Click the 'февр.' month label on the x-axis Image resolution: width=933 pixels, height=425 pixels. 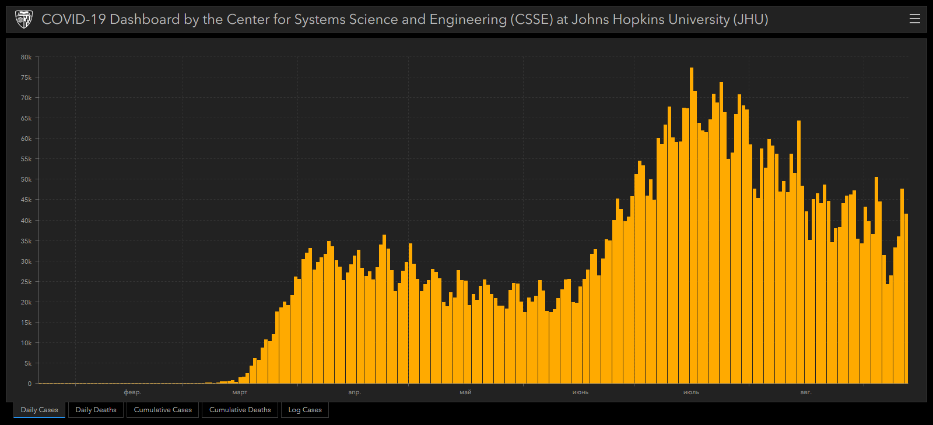132,392
